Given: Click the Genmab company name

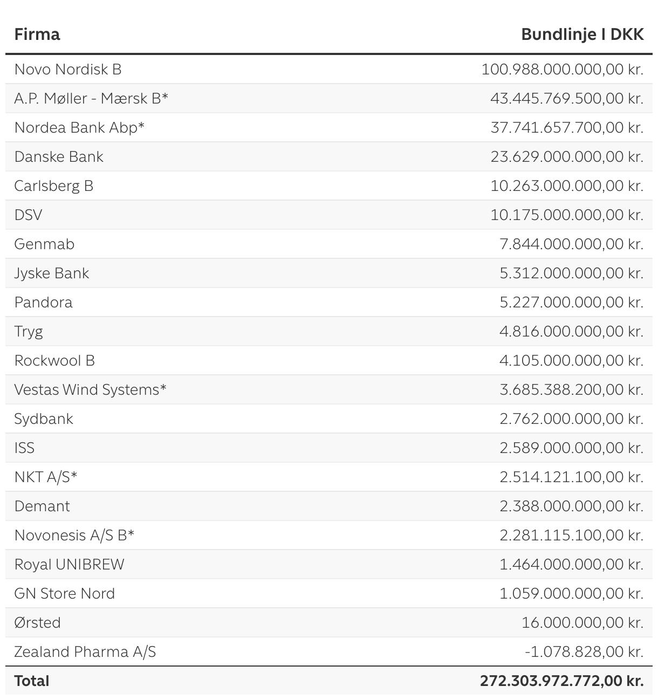Looking at the screenshot, I should 44,244.
